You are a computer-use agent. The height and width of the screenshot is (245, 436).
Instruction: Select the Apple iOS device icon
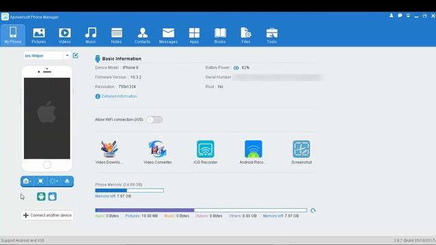tap(52, 197)
